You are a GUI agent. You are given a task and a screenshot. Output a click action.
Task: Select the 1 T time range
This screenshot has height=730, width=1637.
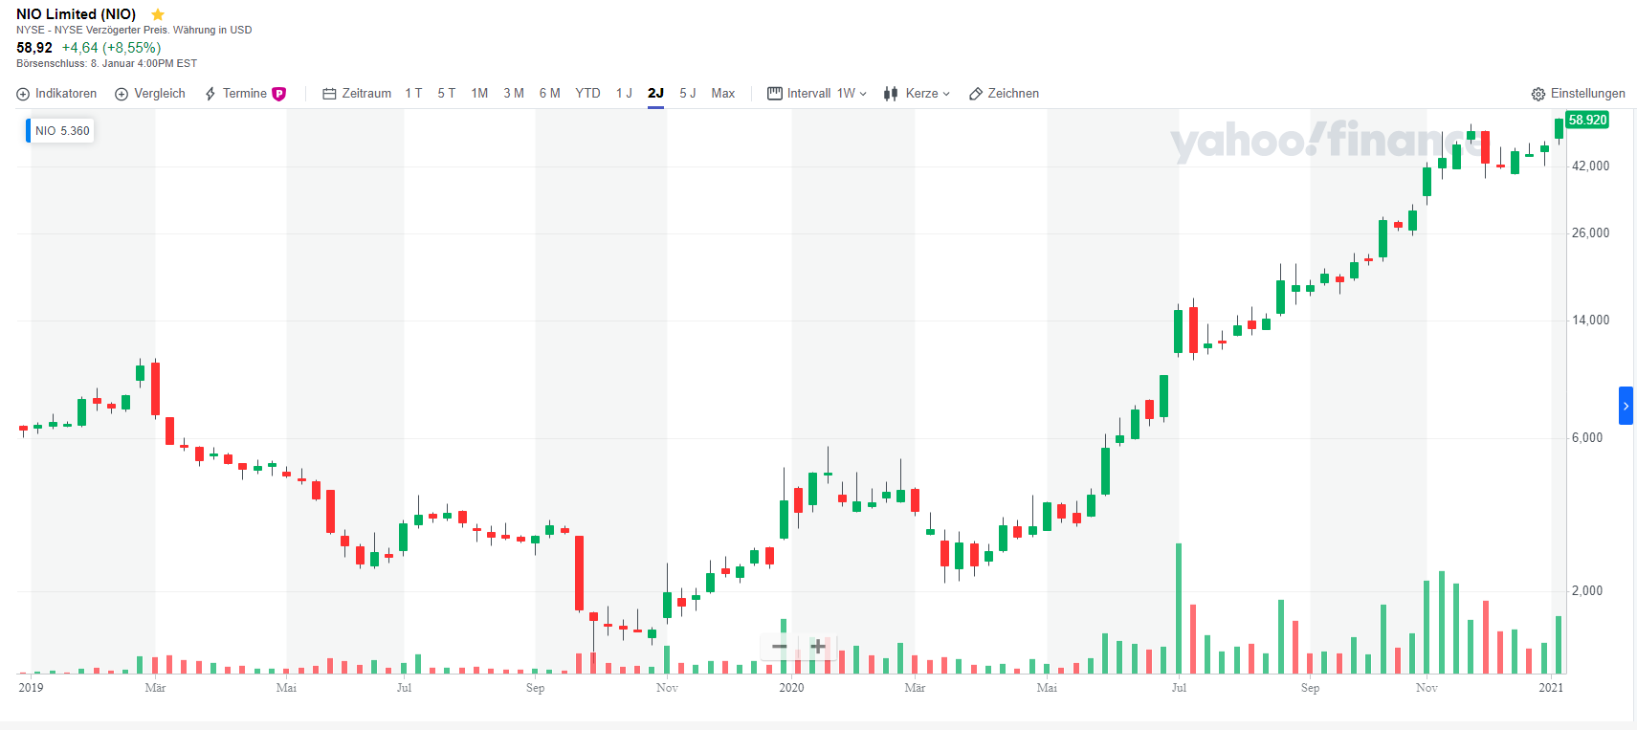(x=413, y=94)
